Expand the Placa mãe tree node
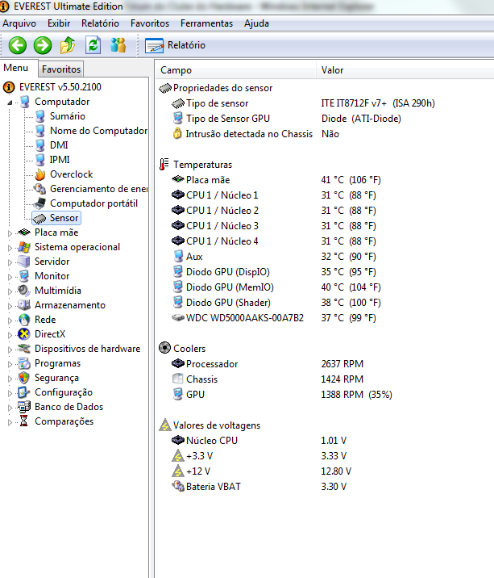This screenshot has height=578, width=494. 10,233
